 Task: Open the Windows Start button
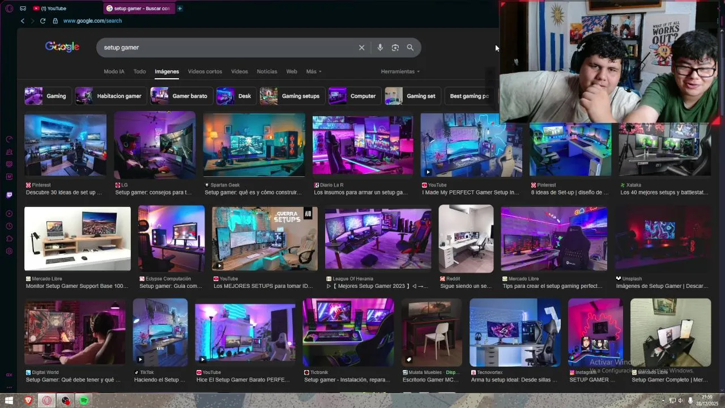(x=9, y=401)
